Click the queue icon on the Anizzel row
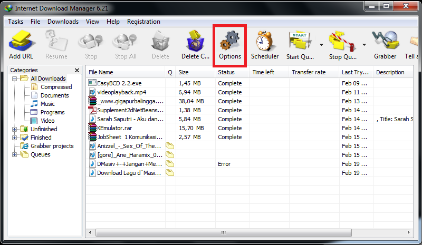This screenshot has height=245, width=422. click(x=170, y=146)
